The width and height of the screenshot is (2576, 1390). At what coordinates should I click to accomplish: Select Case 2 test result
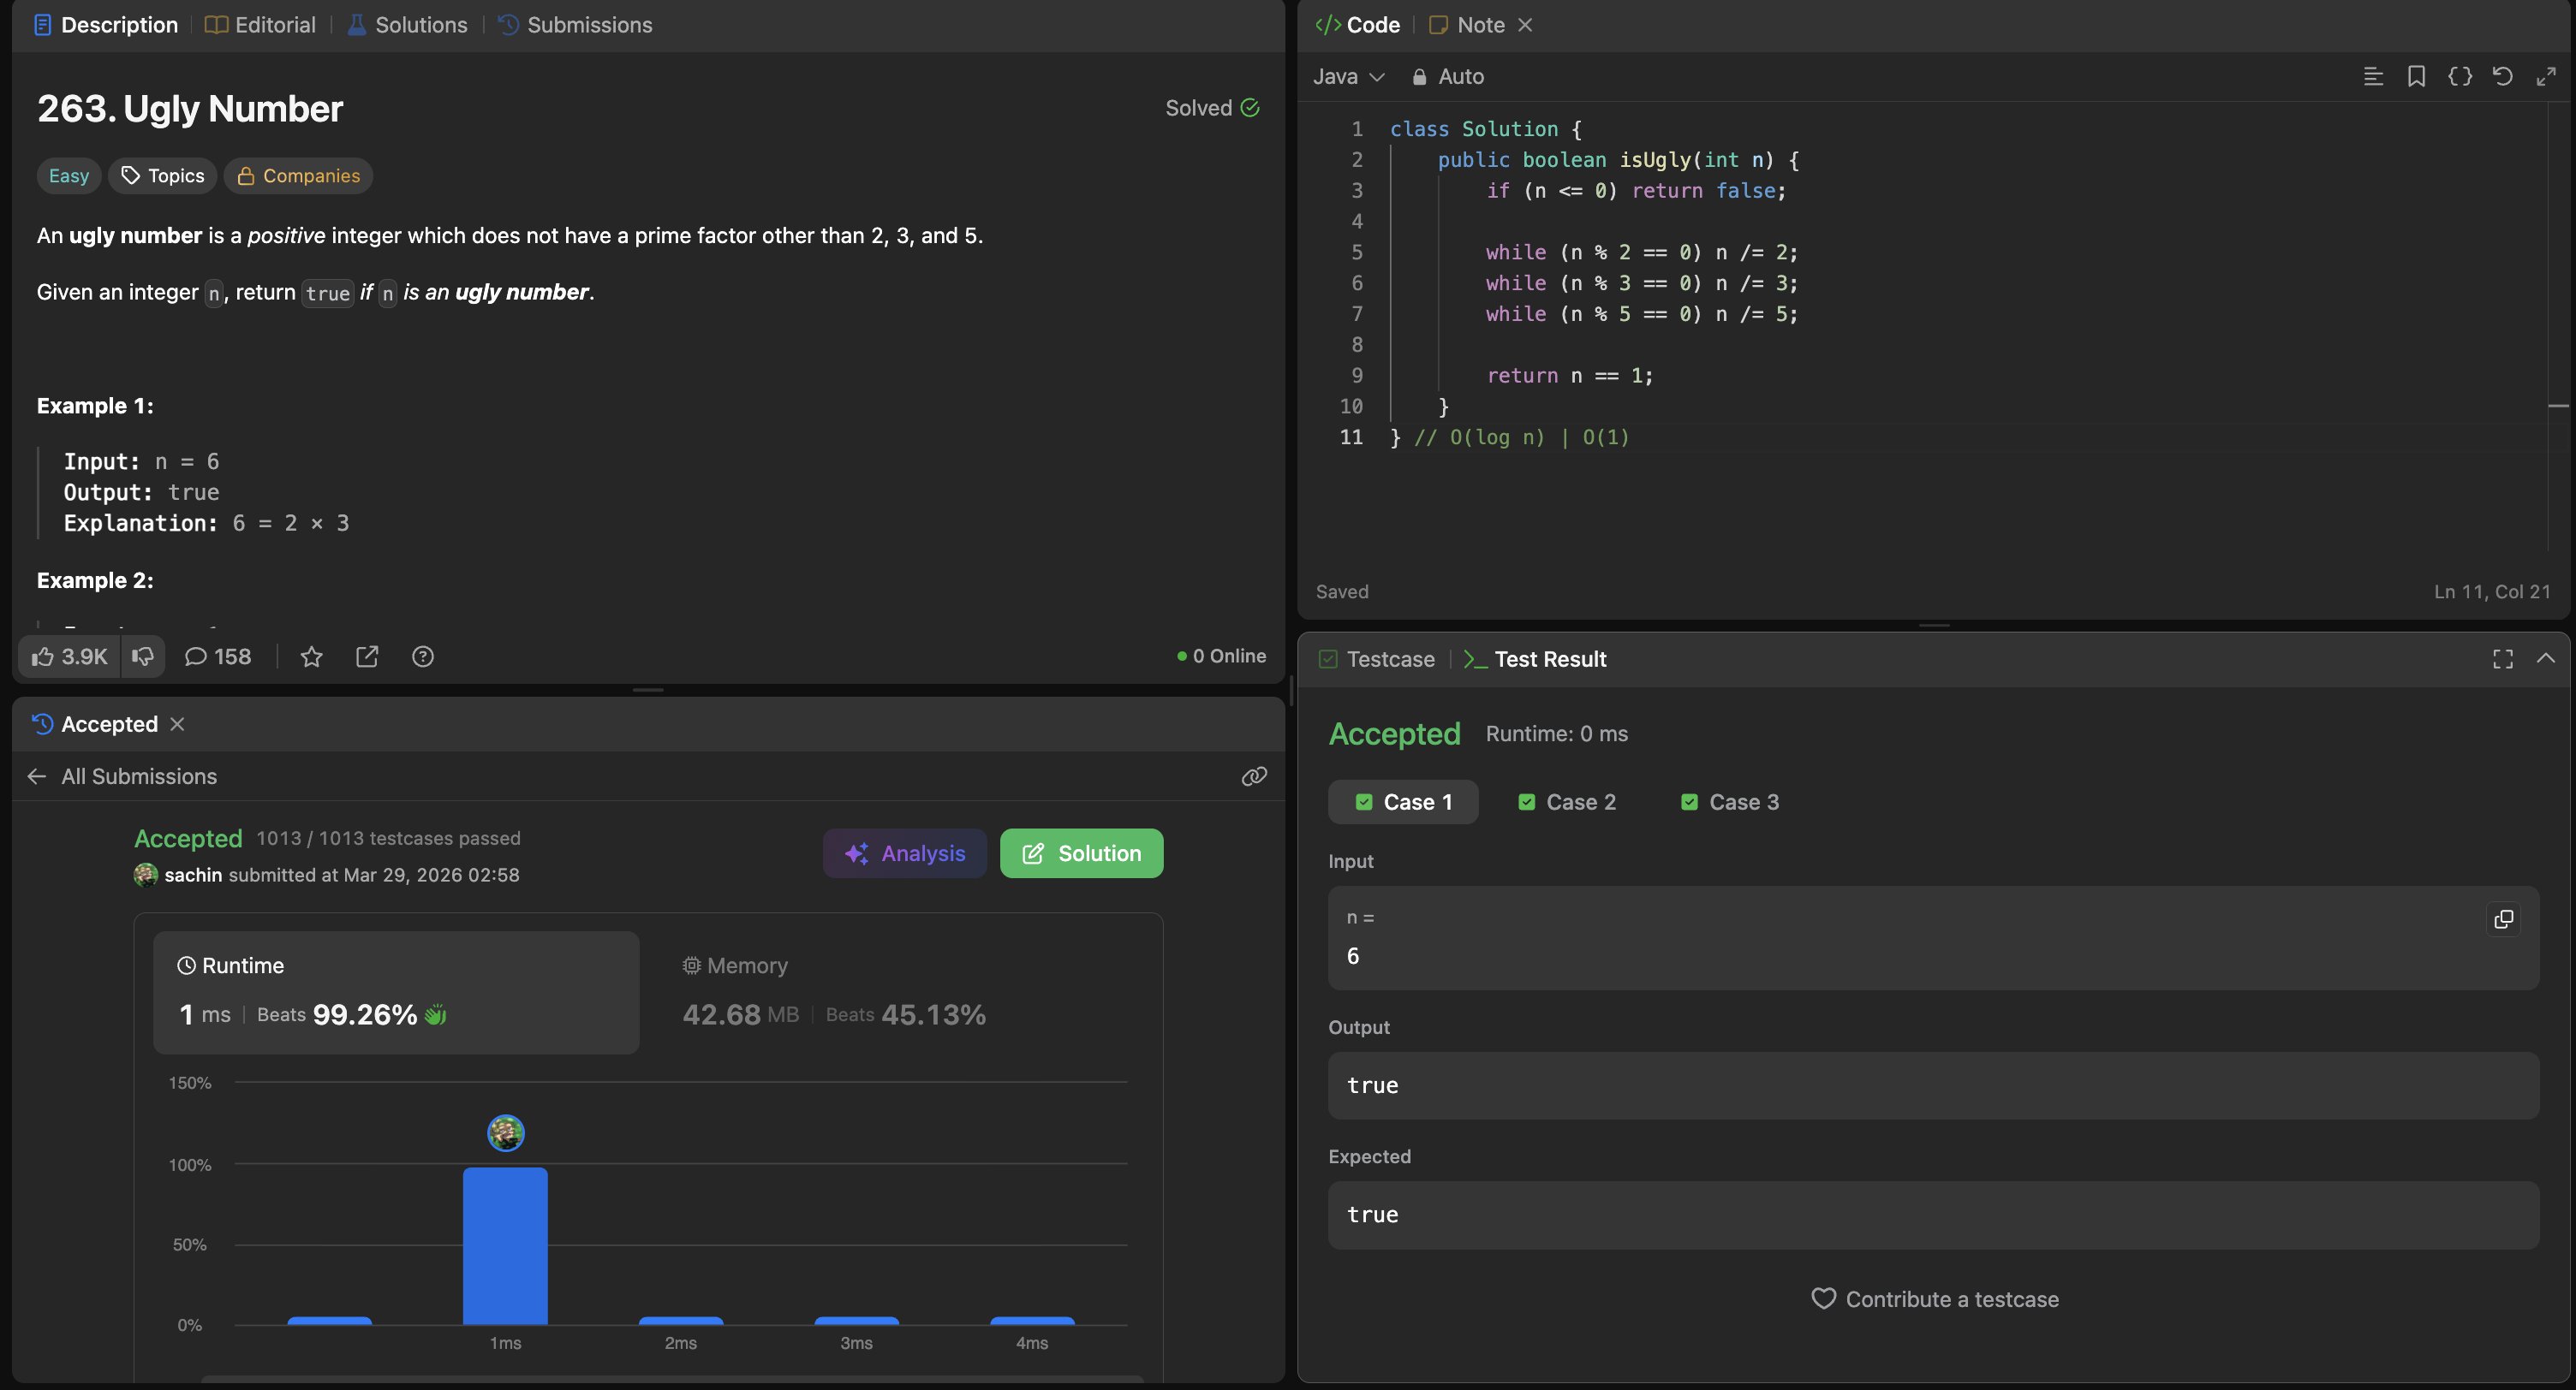1566,803
